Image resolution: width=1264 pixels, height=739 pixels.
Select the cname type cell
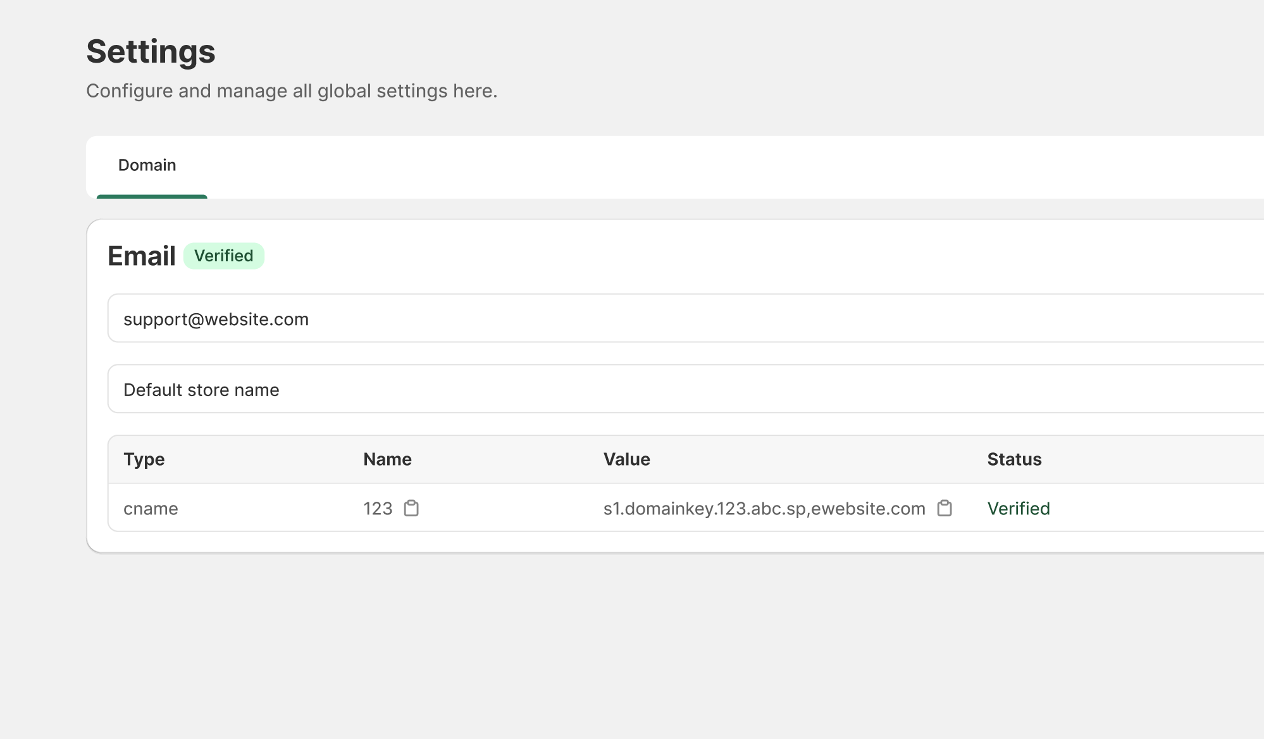151,509
